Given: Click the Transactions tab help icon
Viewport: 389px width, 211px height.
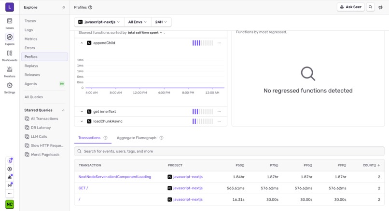Looking at the screenshot, I should [x=105, y=138].
